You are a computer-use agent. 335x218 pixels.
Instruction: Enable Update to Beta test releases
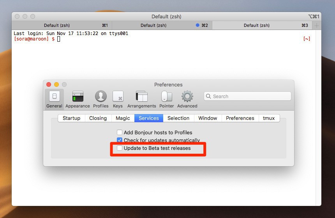point(120,148)
